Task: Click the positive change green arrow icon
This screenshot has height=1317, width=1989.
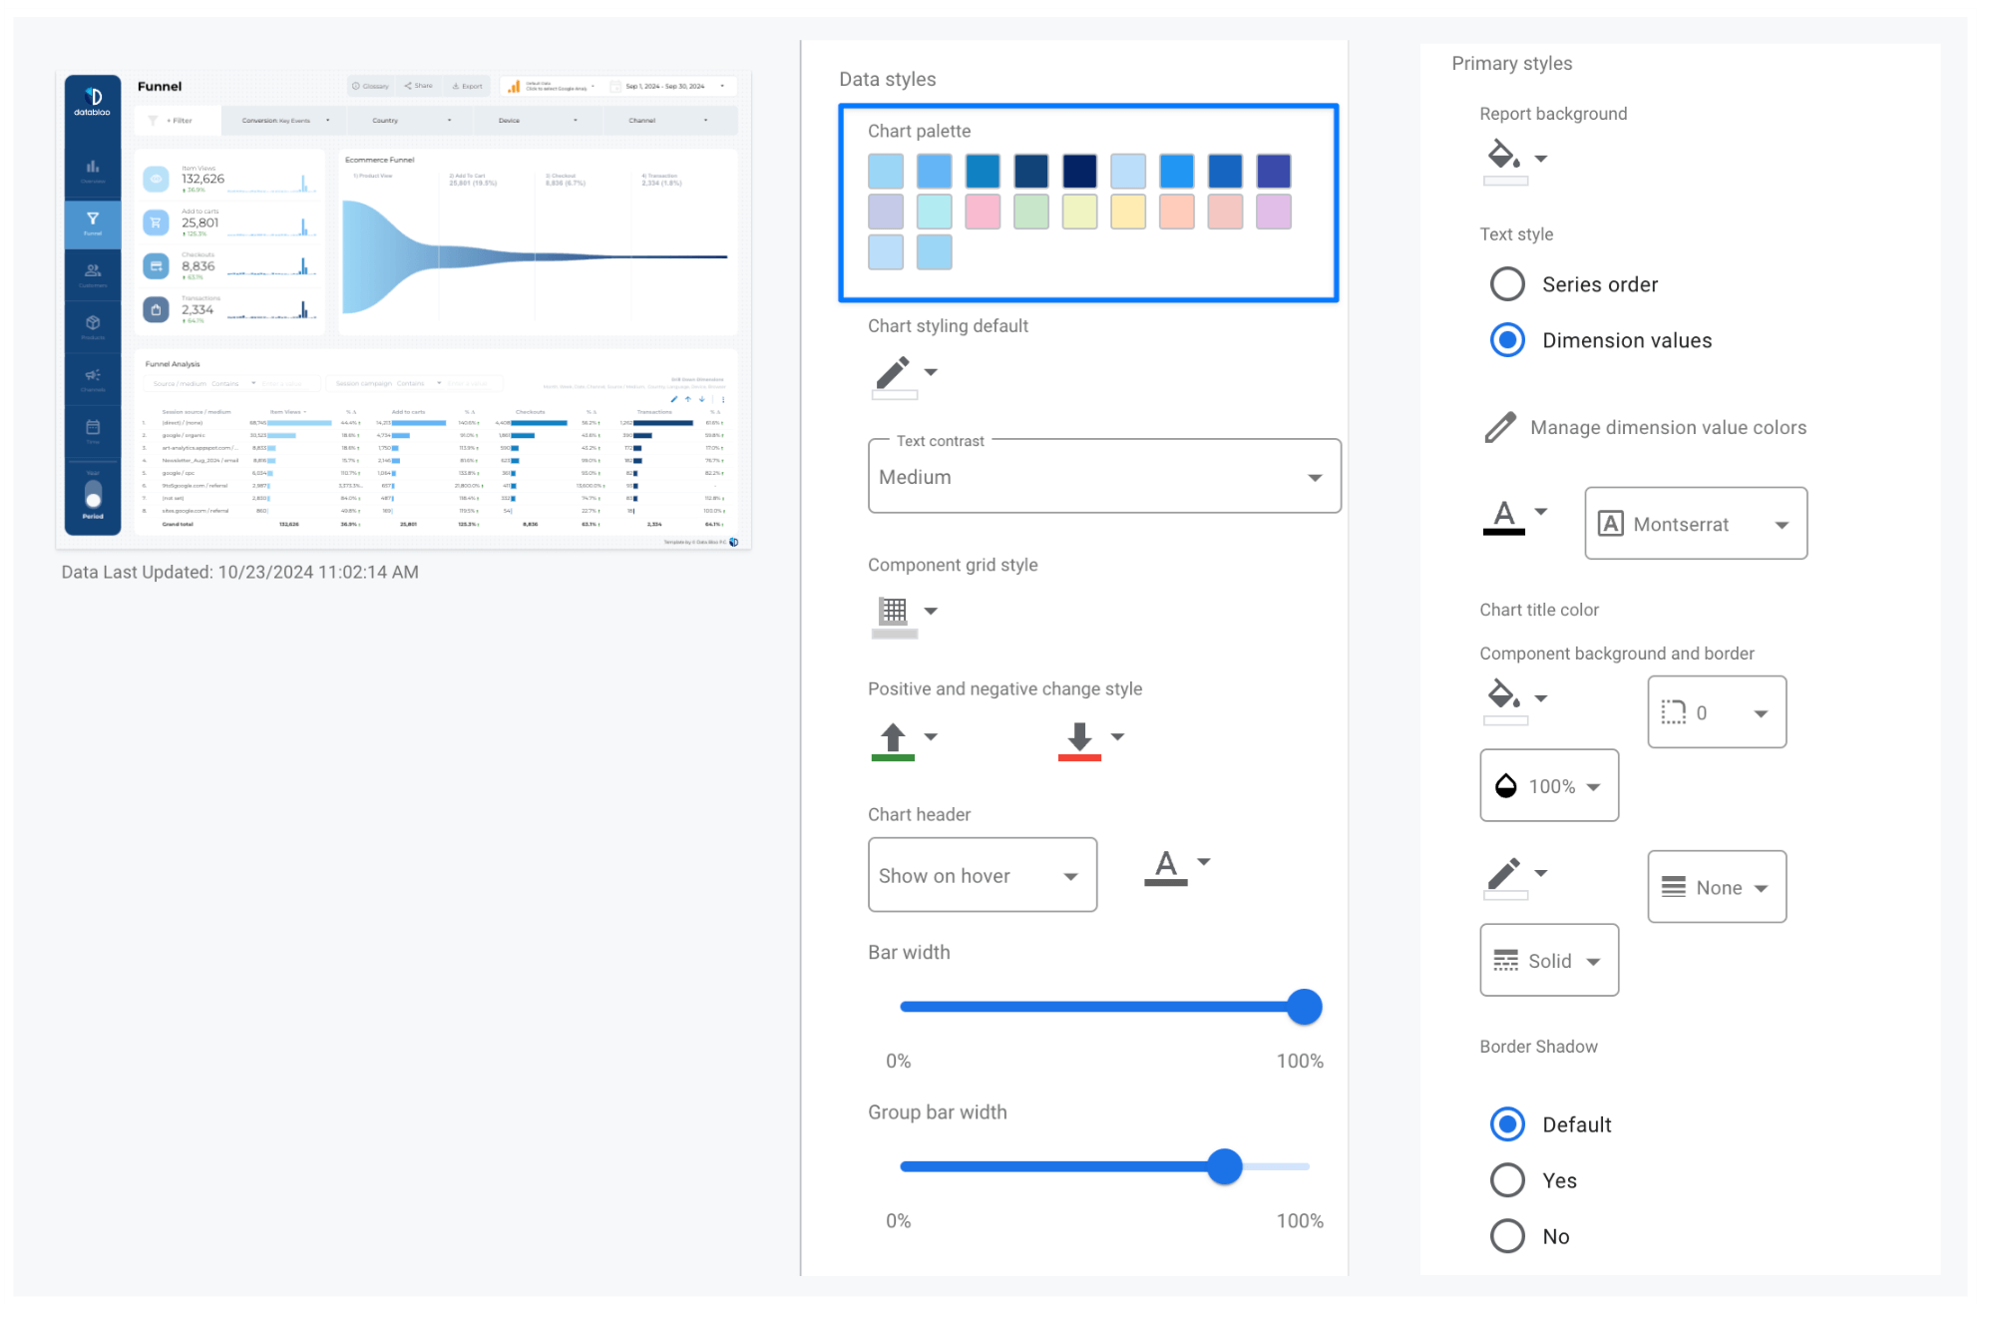Action: (x=891, y=736)
